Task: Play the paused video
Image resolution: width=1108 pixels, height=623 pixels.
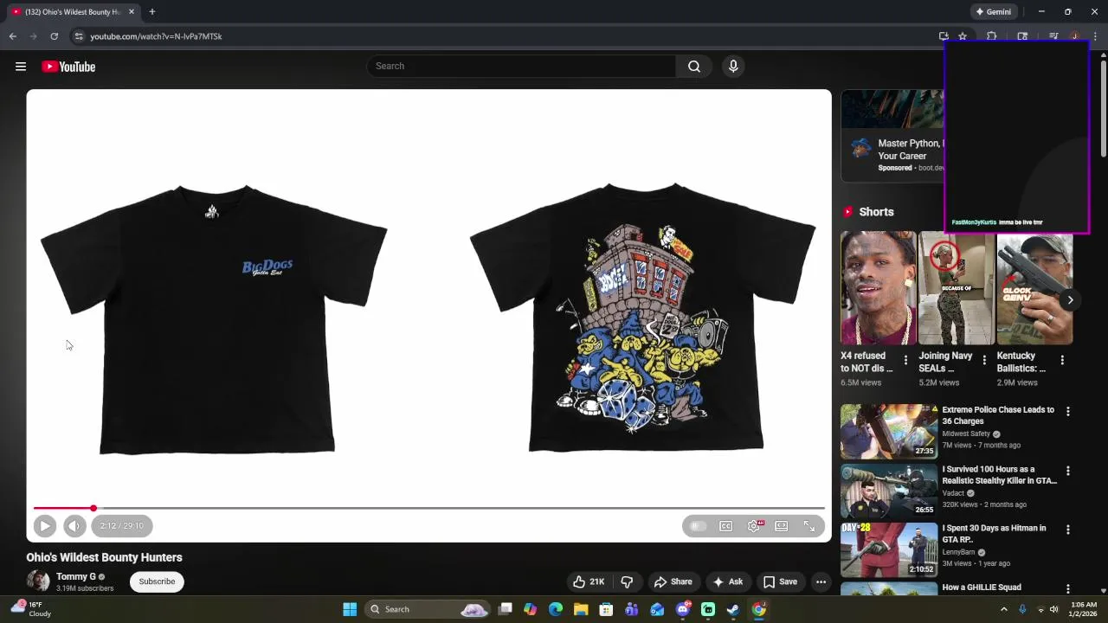Action: (45, 525)
